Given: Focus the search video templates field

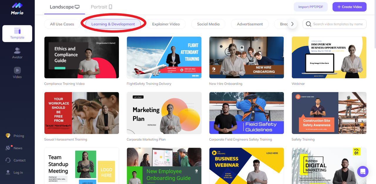Looking at the screenshot, I should pyautogui.click(x=335, y=24).
